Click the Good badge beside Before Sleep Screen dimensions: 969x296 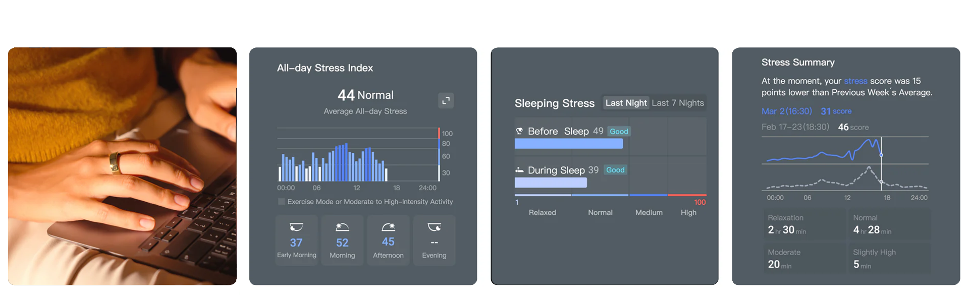point(619,131)
